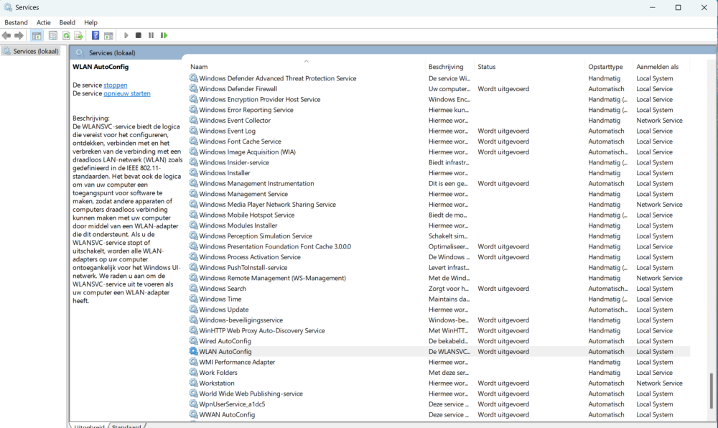718x428 pixels.
Task: Open Properties from the toolbar icon
Action: pos(53,35)
